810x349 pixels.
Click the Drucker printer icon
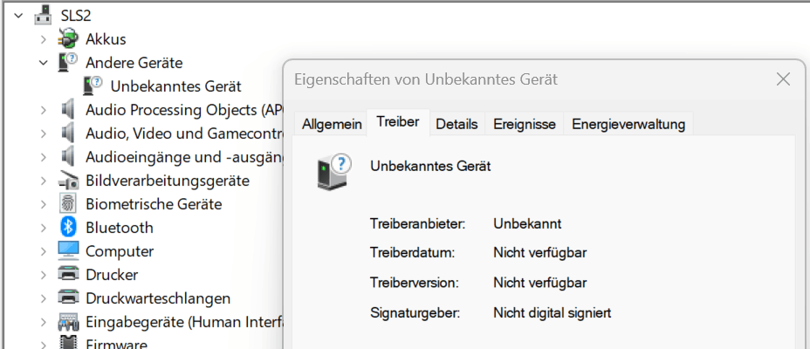pos(68,275)
